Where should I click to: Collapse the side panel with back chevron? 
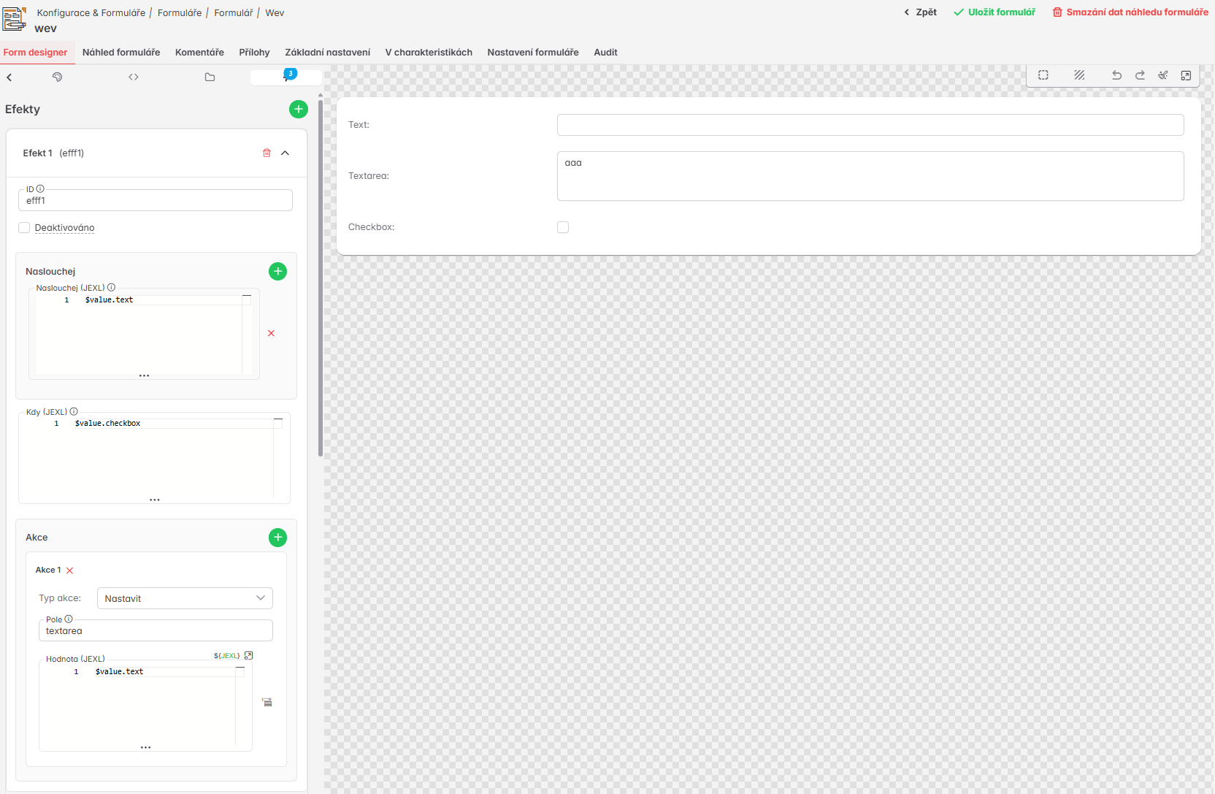(x=9, y=77)
